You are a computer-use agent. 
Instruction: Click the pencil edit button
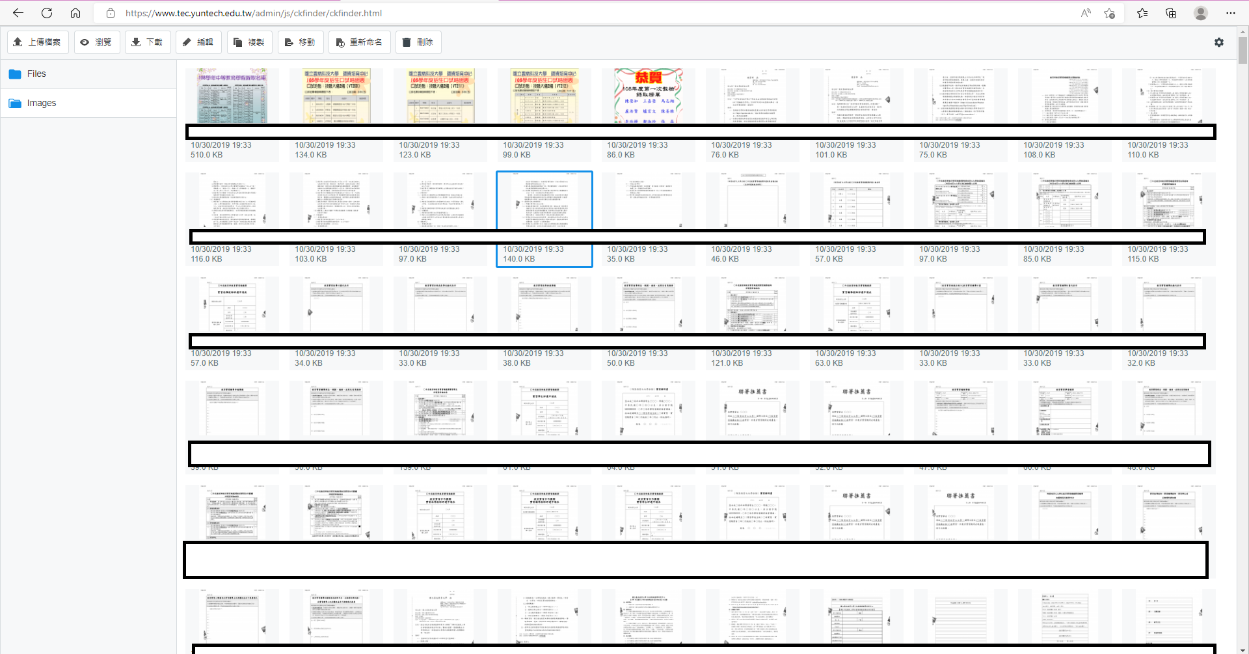click(x=198, y=42)
